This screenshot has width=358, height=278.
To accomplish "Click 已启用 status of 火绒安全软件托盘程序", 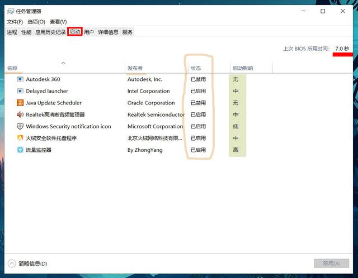I will click(198, 138).
